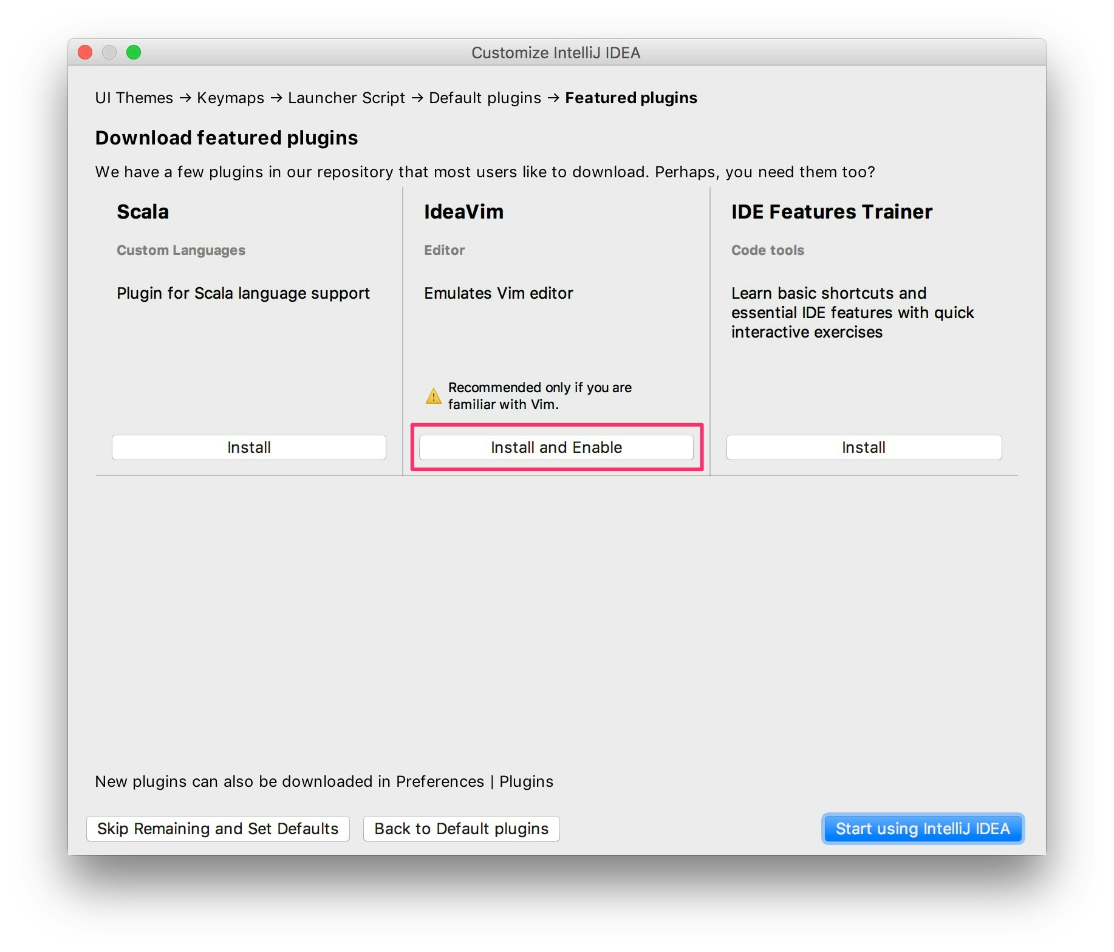Screen dimensions: 1114x952
Task: Select the Launcher Script breadcrumb step
Action: tap(346, 98)
